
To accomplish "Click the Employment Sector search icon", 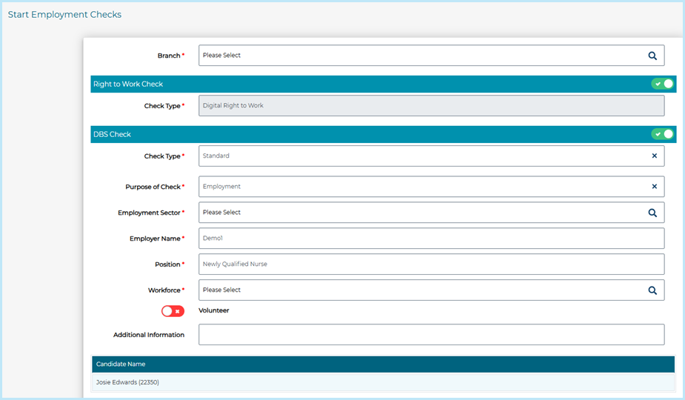I will point(652,213).
